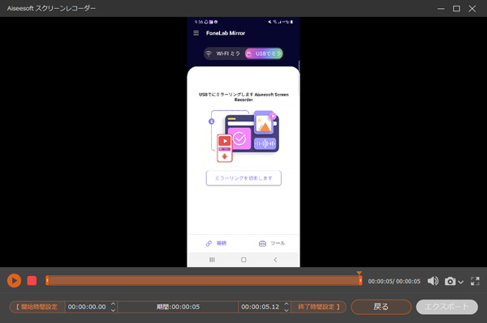487x323 pixels.
Task: Open the 接続 connection tab in phone
Action: [x=216, y=243]
